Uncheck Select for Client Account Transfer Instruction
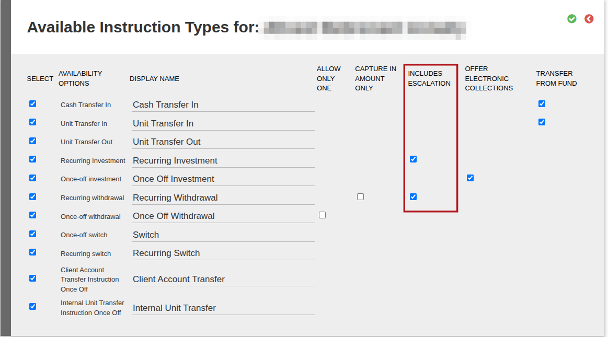 click(x=32, y=278)
